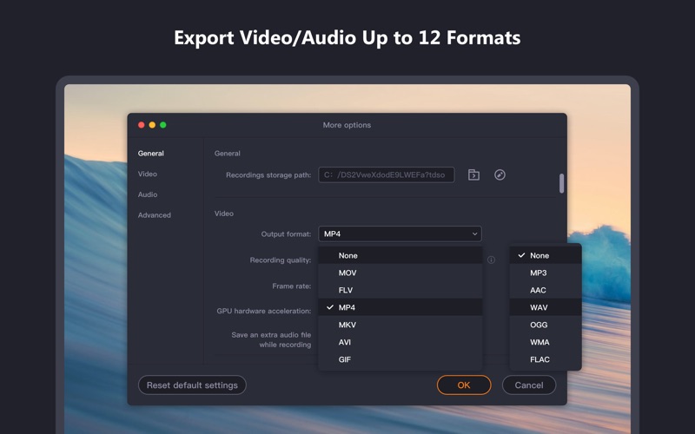Click the 'Frame rate:' label
695x434 pixels.
click(292, 286)
